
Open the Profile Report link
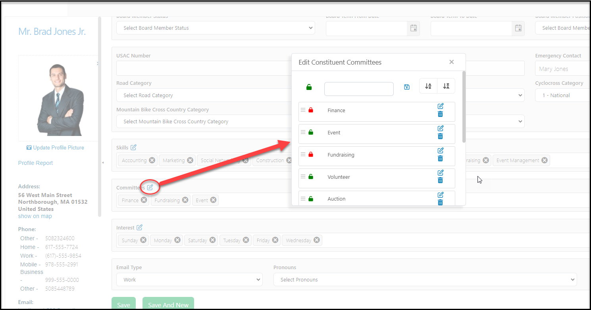35,163
